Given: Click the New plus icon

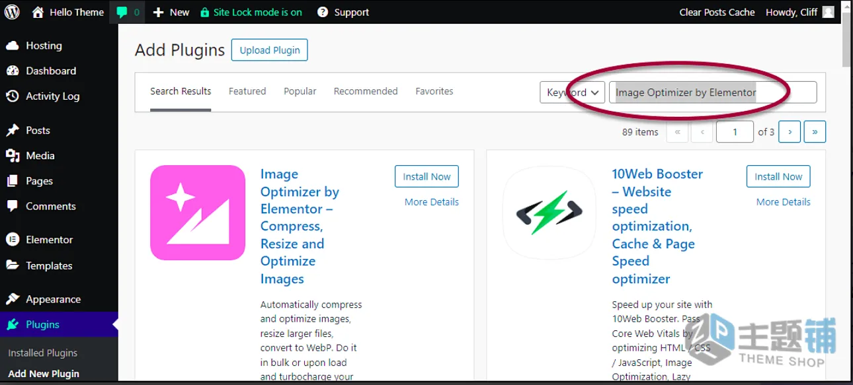Looking at the screenshot, I should pyautogui.click(x=158, y=12).
